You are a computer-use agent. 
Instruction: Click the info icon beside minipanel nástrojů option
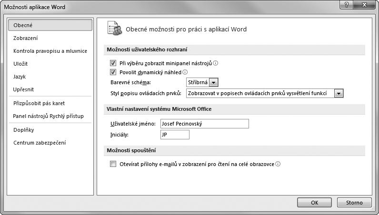[216, 63]
